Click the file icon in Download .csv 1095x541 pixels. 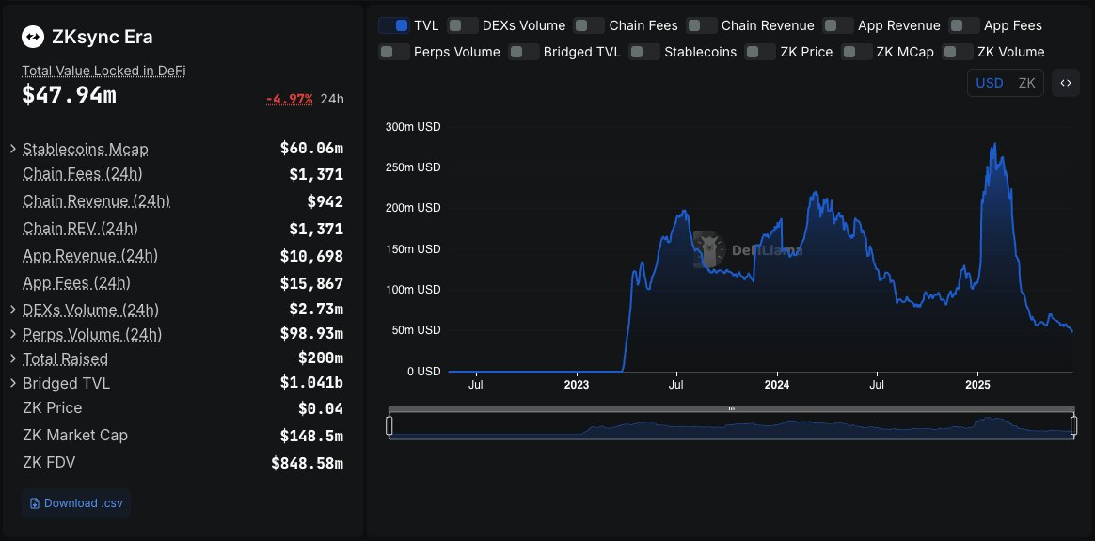coord(35,503)
